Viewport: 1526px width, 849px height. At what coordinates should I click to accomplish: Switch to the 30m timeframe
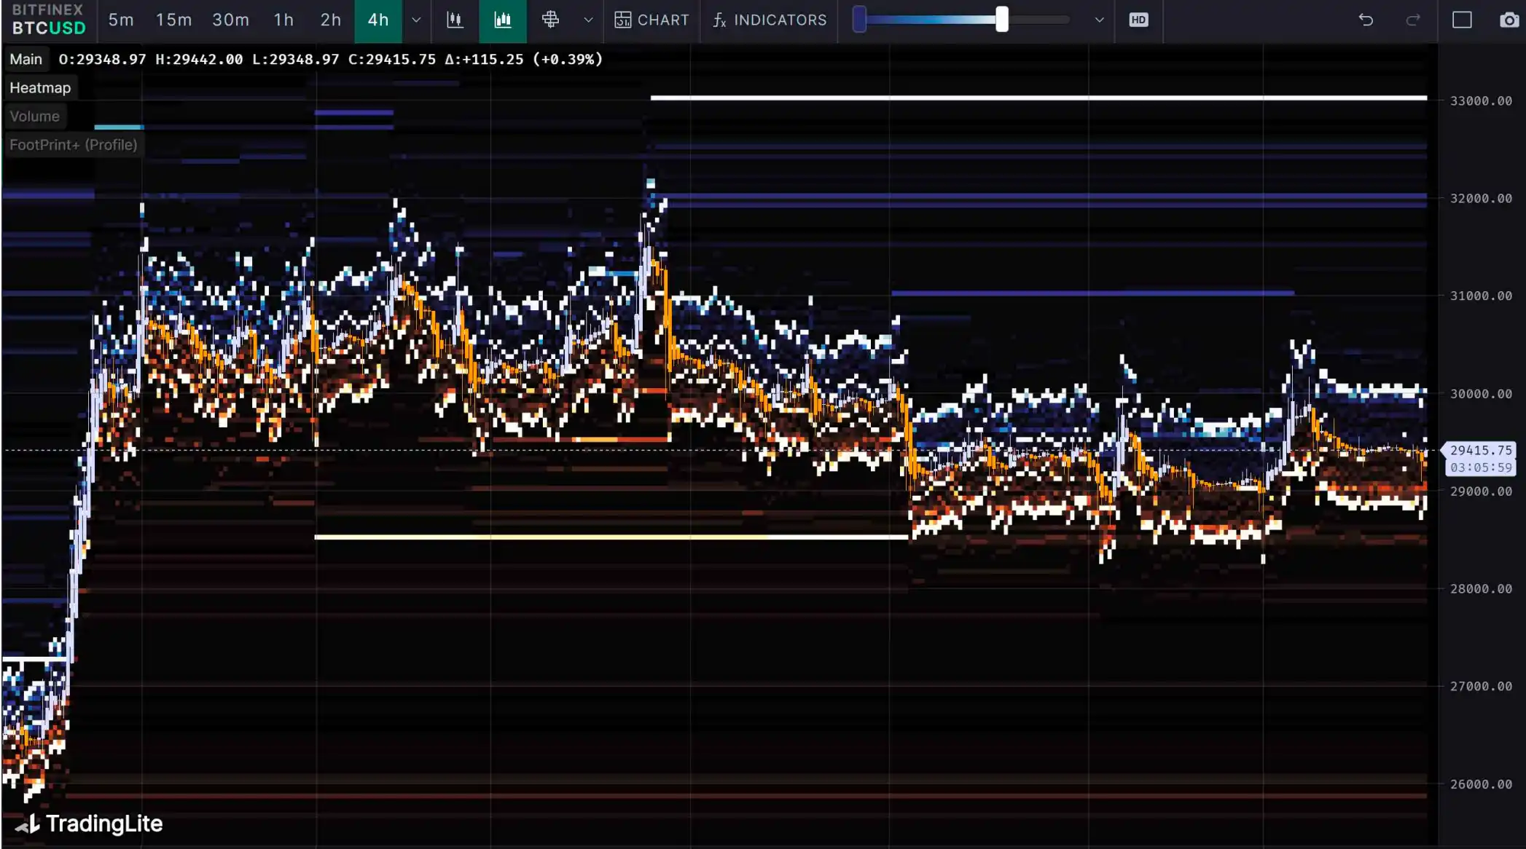(230, 20)
